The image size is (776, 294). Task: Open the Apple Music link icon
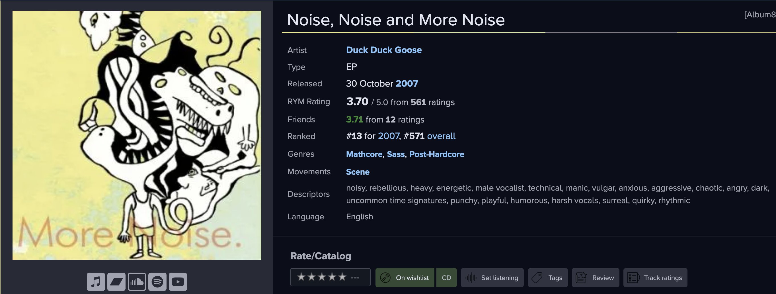96,282
